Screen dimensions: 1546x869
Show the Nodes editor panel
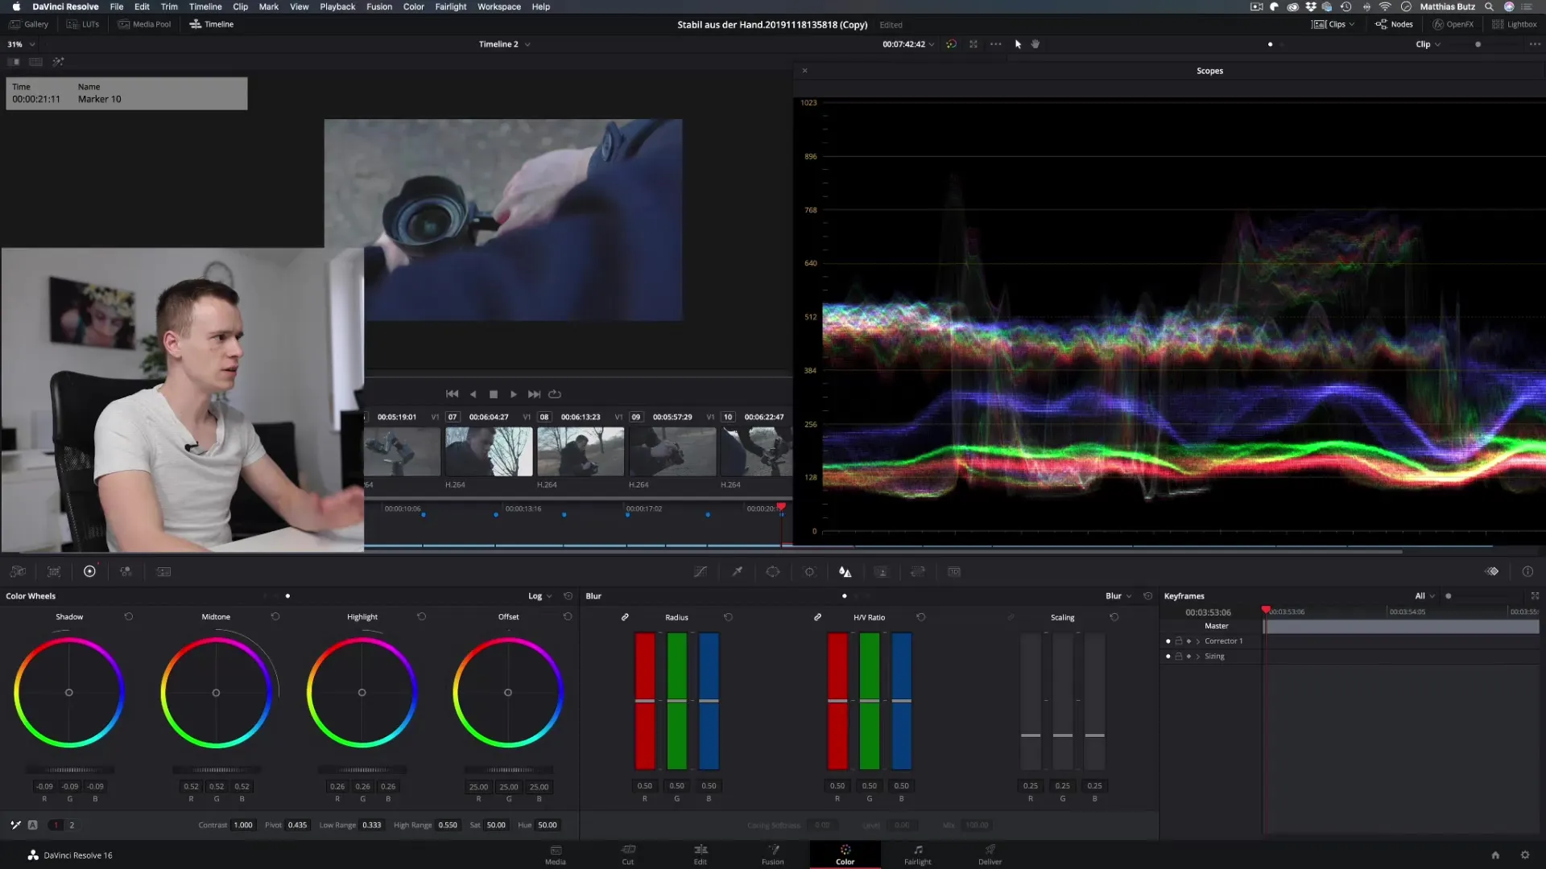tap(1394, 24)
